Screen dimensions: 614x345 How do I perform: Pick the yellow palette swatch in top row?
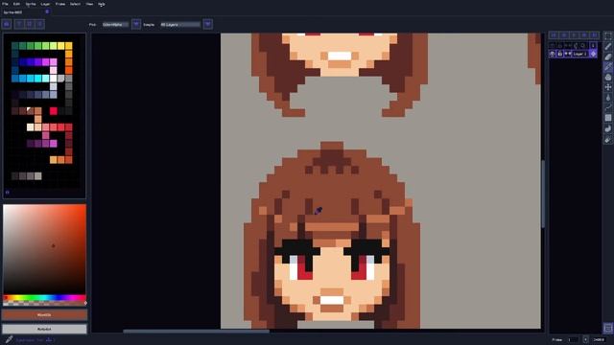[61, 46]
